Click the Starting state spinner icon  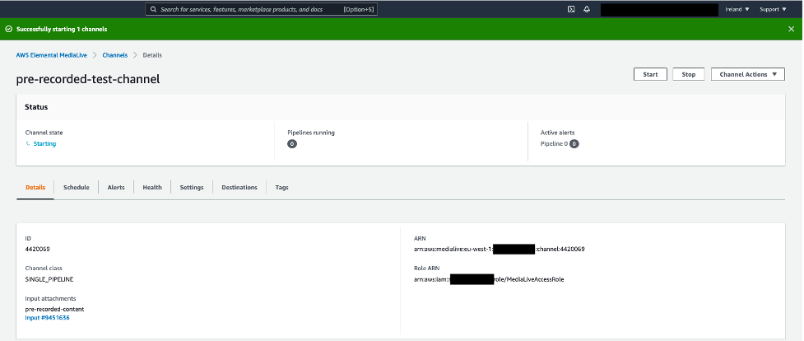tap(28, 144)
